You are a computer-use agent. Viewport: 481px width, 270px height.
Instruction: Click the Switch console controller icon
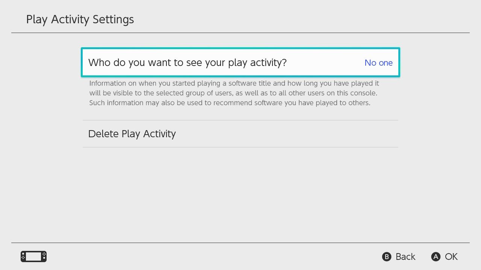[33, 256]
